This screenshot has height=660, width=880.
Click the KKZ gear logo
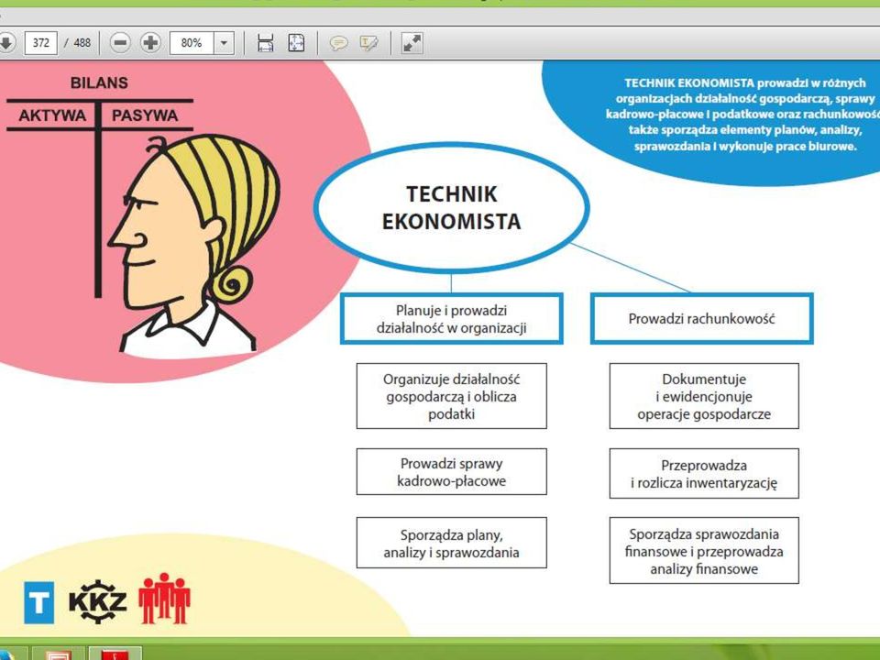(98, 601)
